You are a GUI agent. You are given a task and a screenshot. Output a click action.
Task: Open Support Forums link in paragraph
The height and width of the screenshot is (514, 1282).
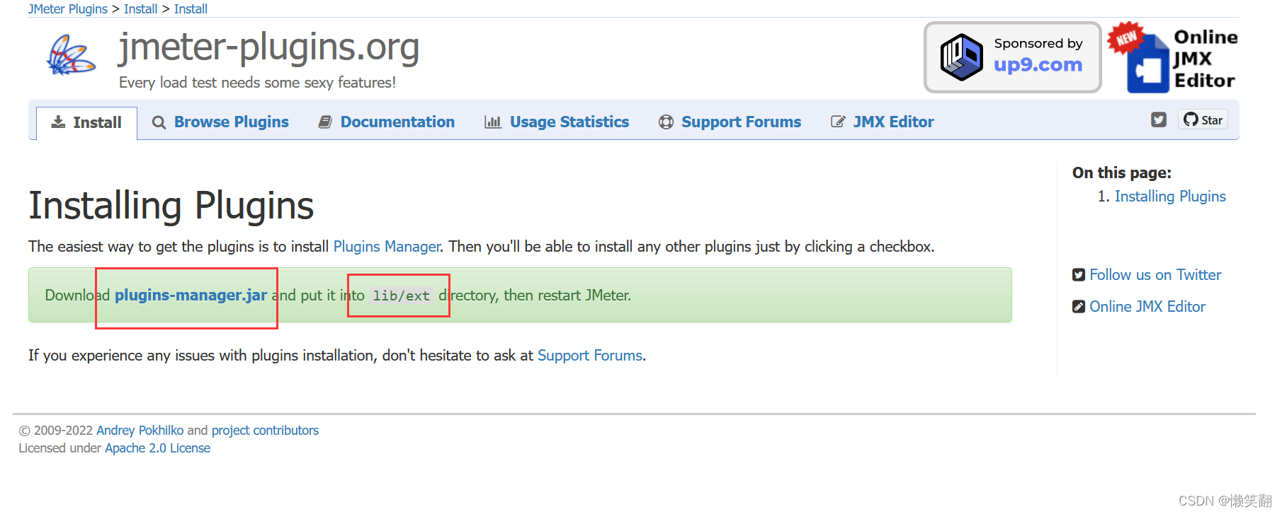tap(590, 356)
